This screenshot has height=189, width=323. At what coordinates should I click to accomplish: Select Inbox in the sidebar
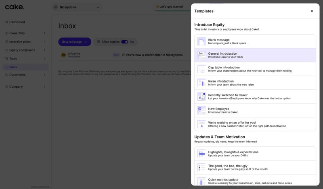tap(13, 67)
